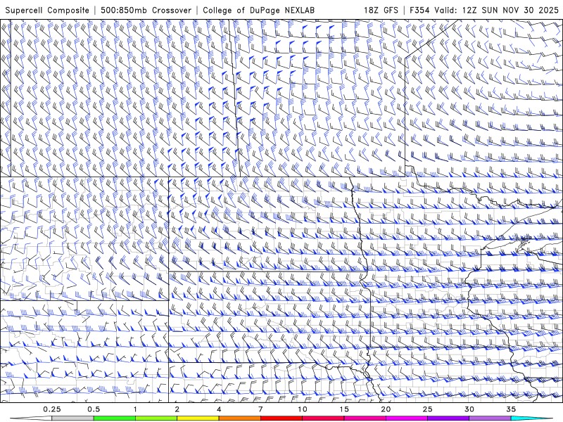Click the "College of DuPage NEXLAB" label
Screen dimensions: 563x422
[258, 10]
